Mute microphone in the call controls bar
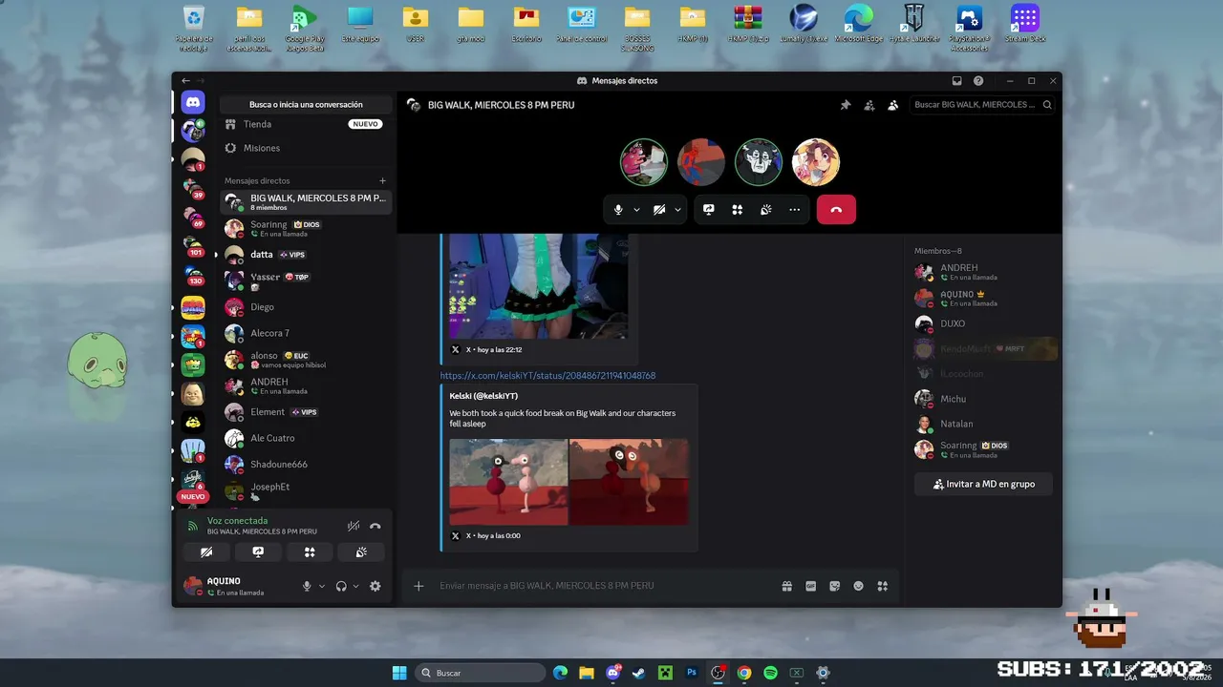The height and width of the screenshot is (687, 1223). coord(618,210)
